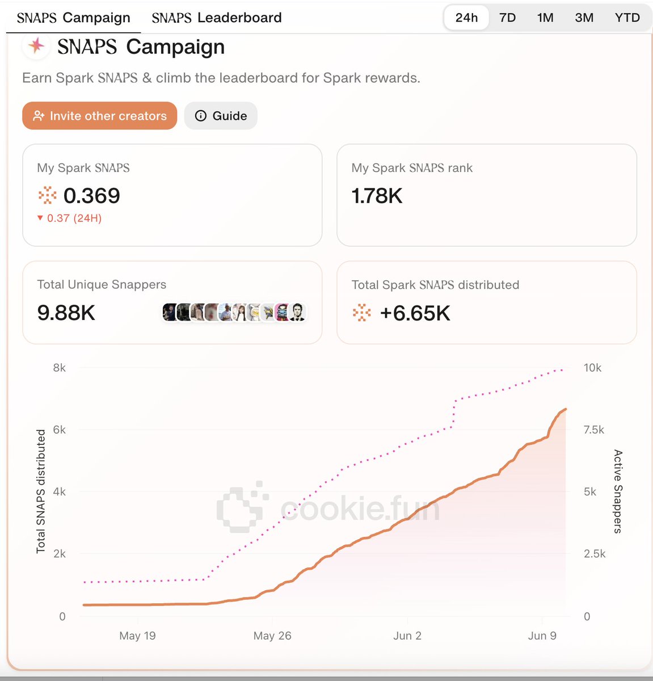Viewport: 653px width, 681px height.
Task: Click the SNAPS icon beside 0.369
Action: [x=47, y=195]
